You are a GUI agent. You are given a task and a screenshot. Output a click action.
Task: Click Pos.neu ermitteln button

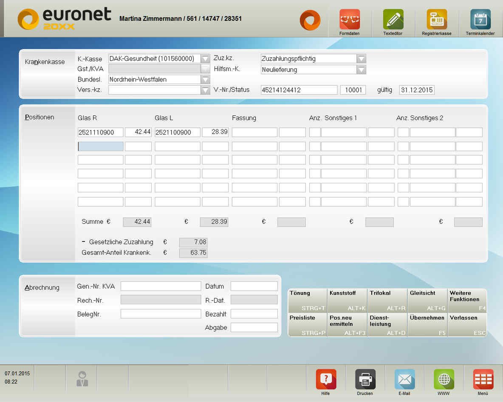348,325
